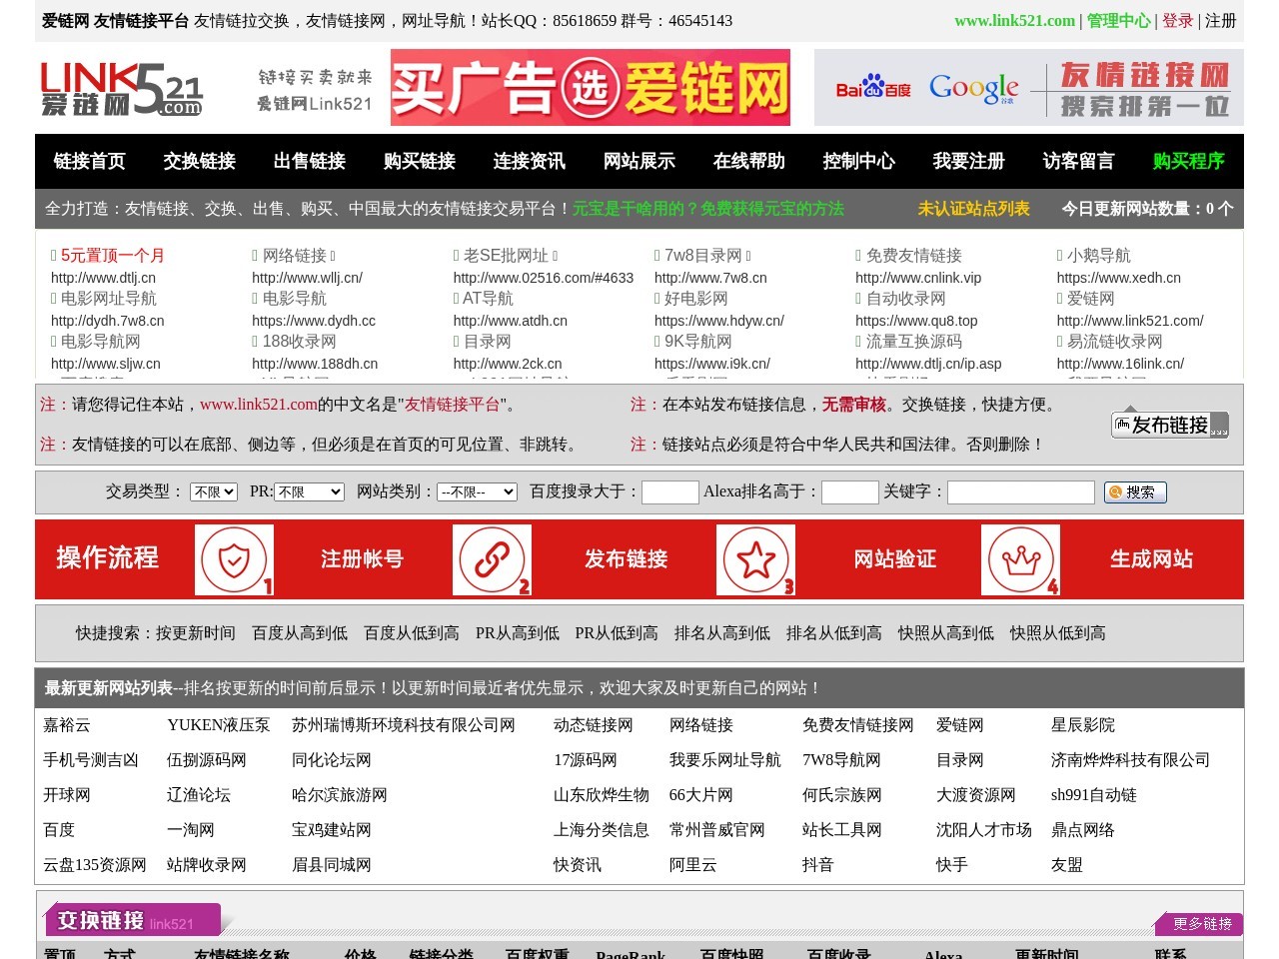This screenshot has height=959, width=1279.
Task: Click the 关键字 input field
Action: (x=1020, y=491)
